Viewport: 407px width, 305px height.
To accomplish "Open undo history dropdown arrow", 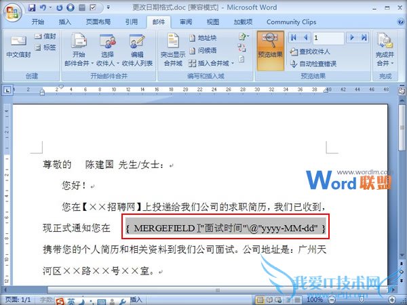I will coord(50,7).
